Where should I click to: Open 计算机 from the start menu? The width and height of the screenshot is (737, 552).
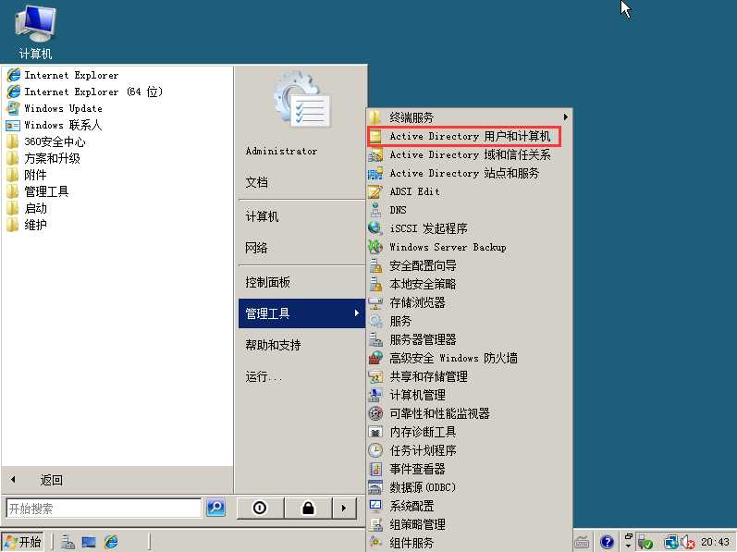click(x=263, y=216)
